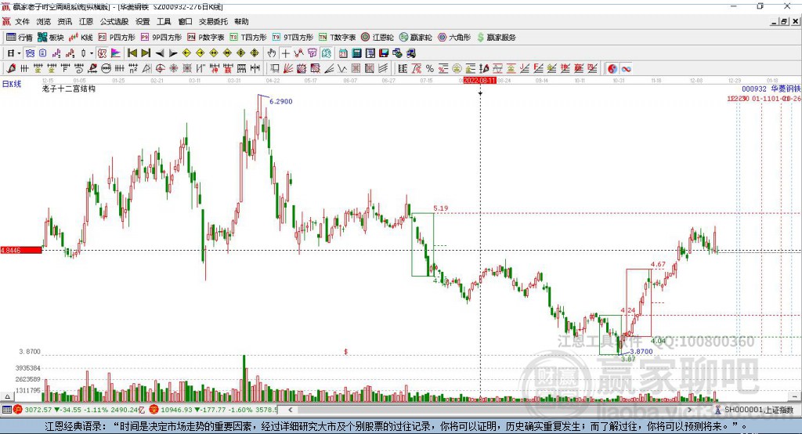This screenshot has width=802, height=434.
Task: Select the Gann fan lines tool
Action: [x=288, y=69]
